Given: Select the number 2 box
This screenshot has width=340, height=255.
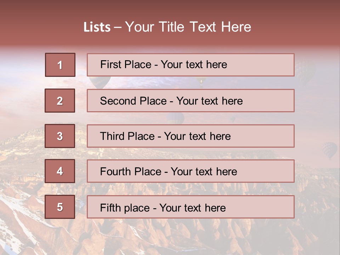Looking at the screenshot, I should pos(60,101).
